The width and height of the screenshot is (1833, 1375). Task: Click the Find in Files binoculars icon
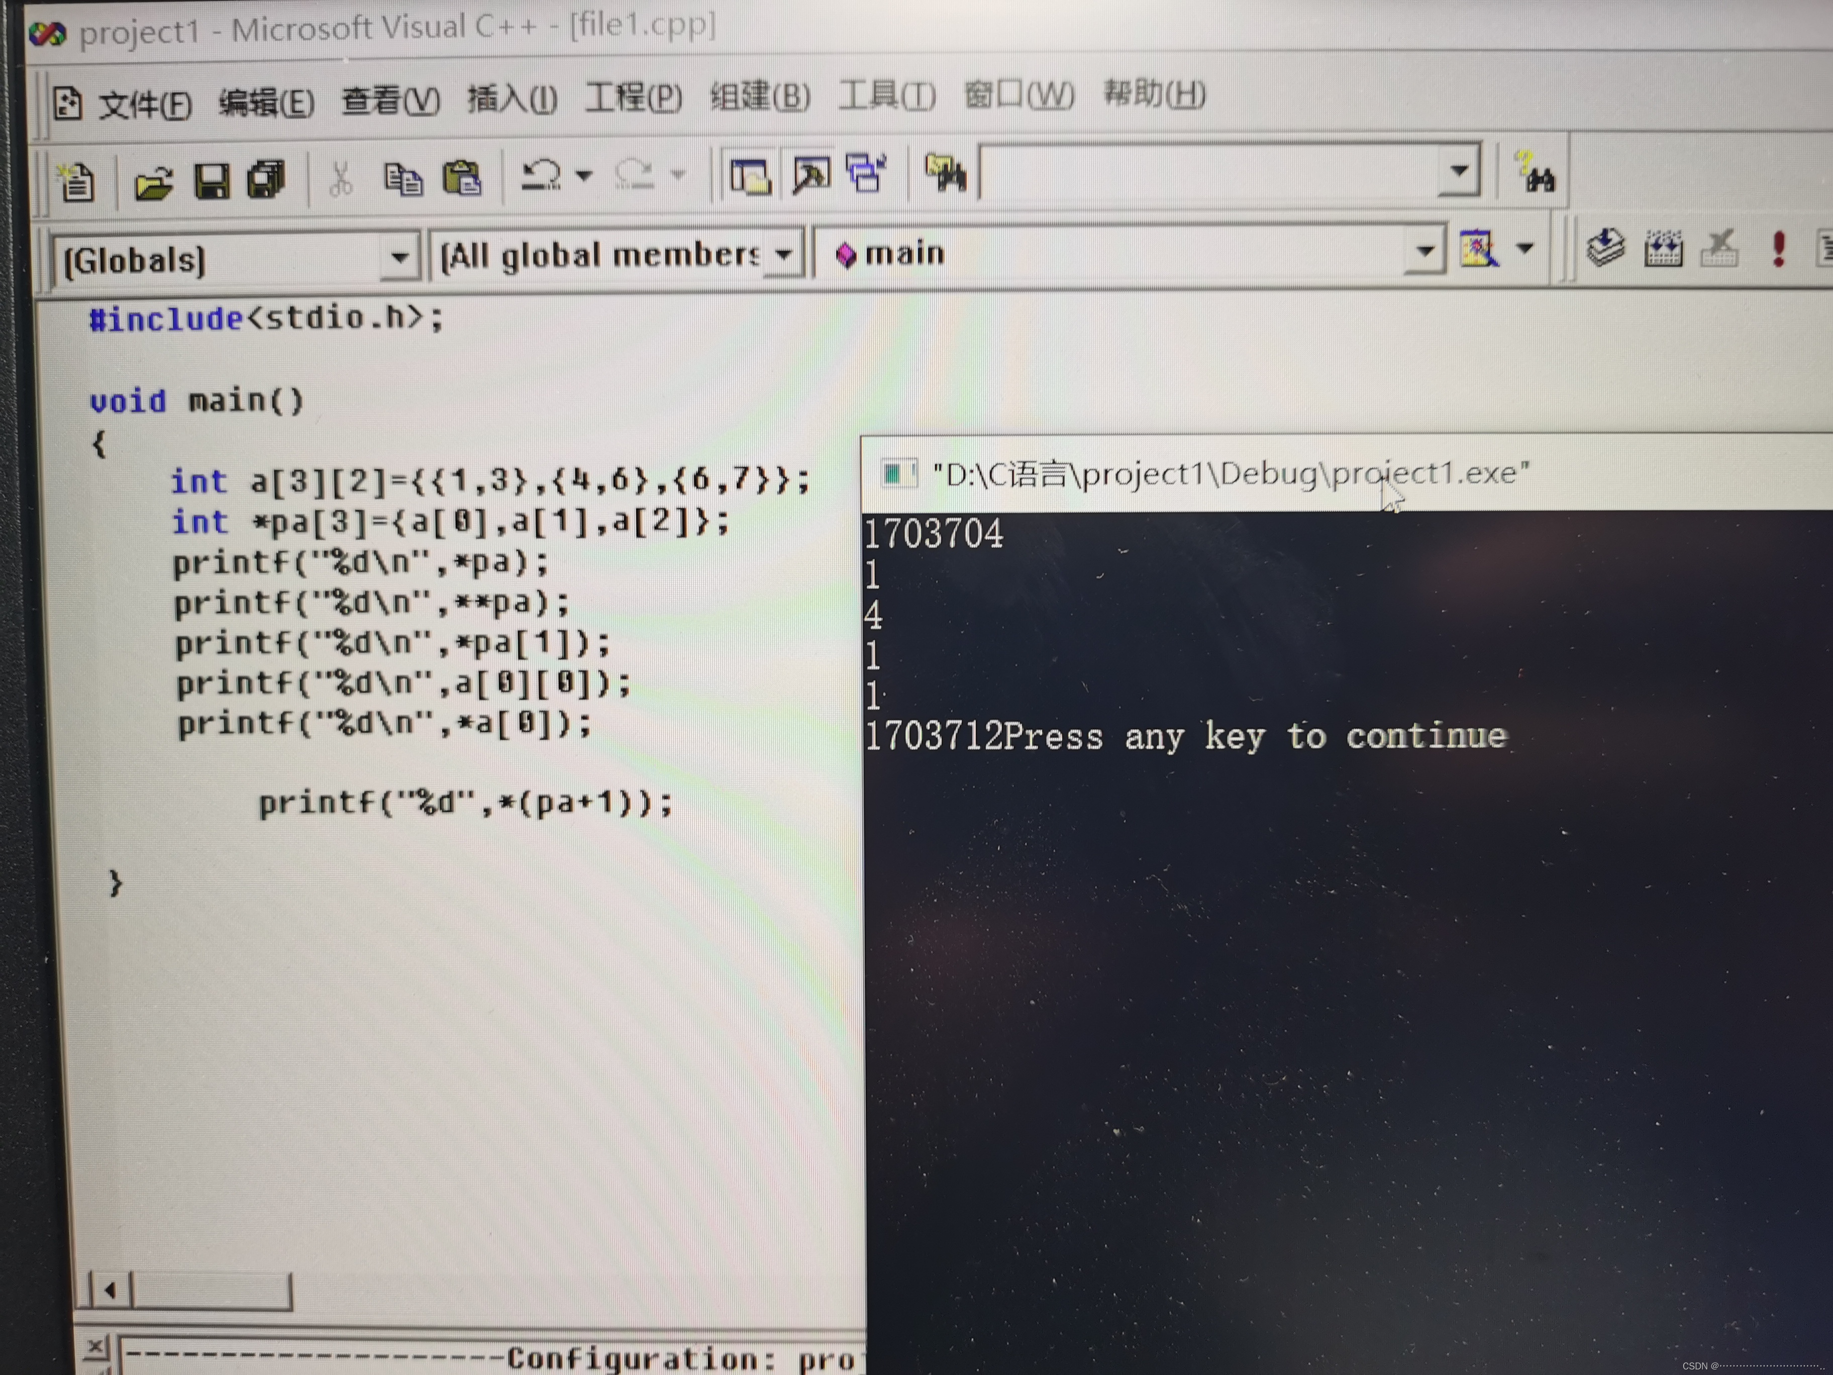coord(946,173)
